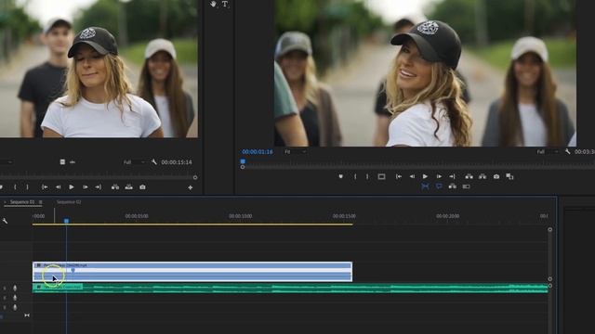Select the green audio clip in timeline

tap(290, 289)
